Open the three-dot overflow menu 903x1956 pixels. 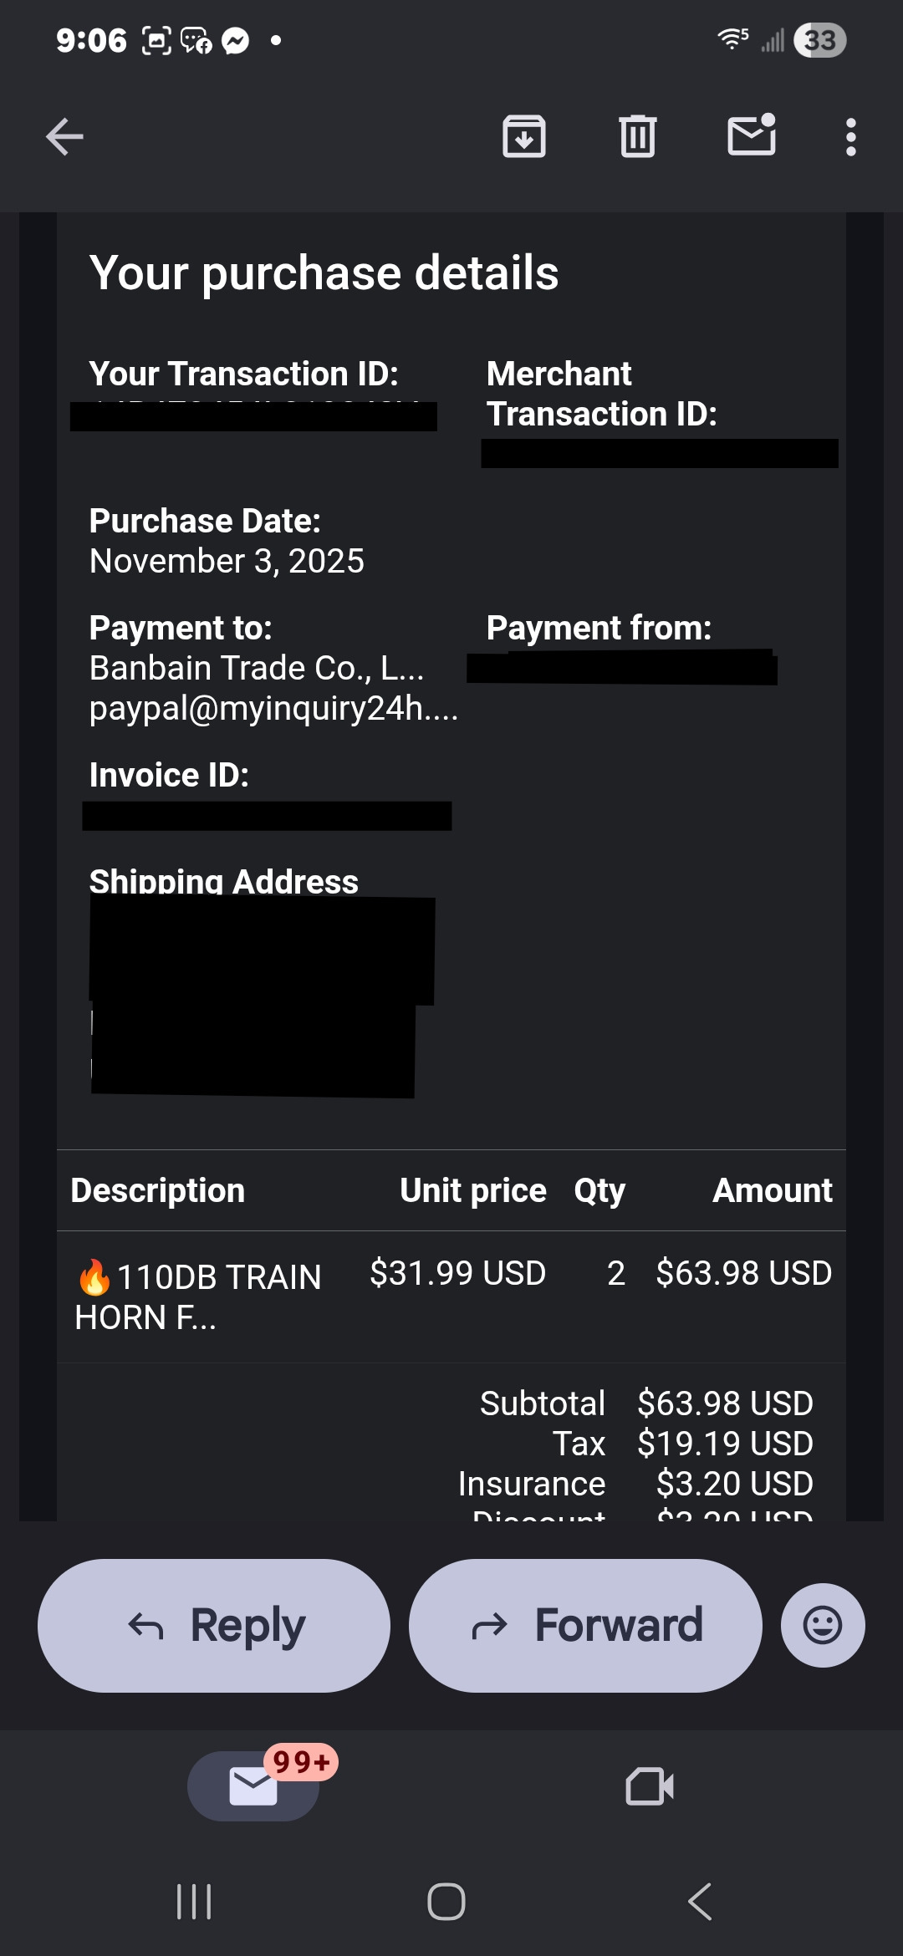click(850, 137)
